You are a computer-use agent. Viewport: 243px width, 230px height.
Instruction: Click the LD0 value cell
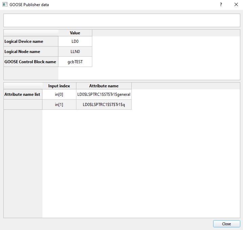(75, 41)
